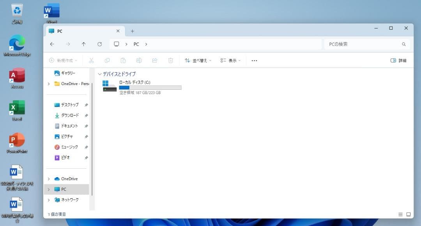Click the Share icon in the toolbar
421x226 pixels.
[155, 60]
